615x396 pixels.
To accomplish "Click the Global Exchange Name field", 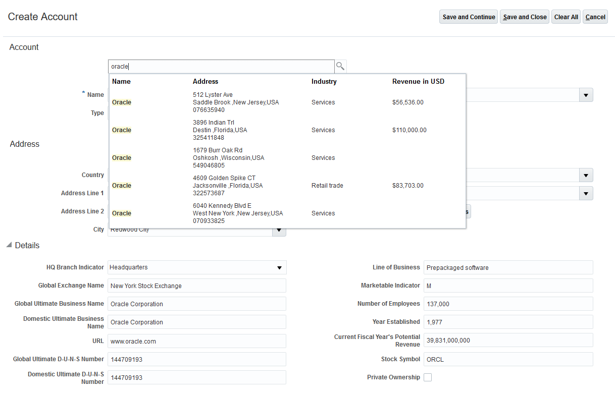I will click(197, 286).
